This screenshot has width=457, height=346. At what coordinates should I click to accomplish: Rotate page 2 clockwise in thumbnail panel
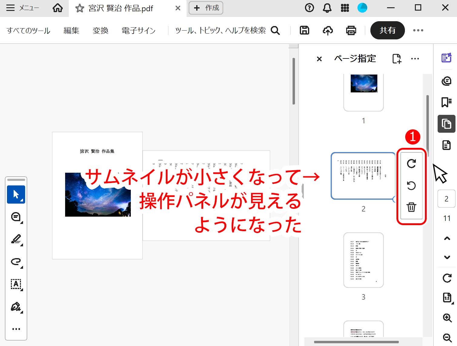point(411,164)
